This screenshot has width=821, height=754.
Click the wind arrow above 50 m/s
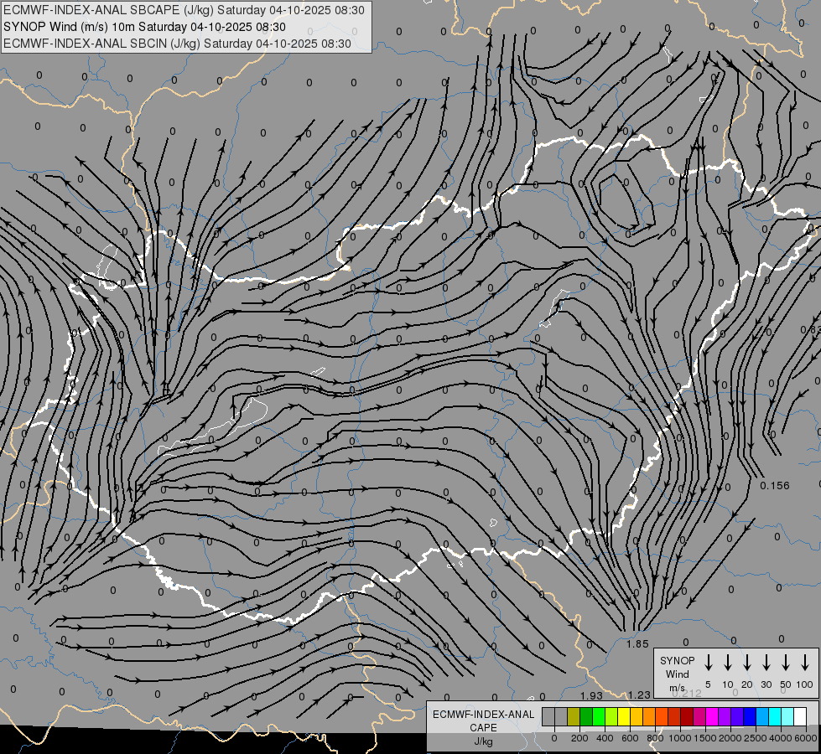786,663
